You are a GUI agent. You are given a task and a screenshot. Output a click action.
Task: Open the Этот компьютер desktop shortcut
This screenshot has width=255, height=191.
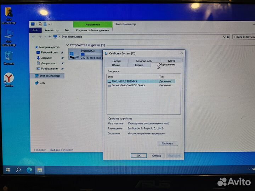click(x=8, y=38)
